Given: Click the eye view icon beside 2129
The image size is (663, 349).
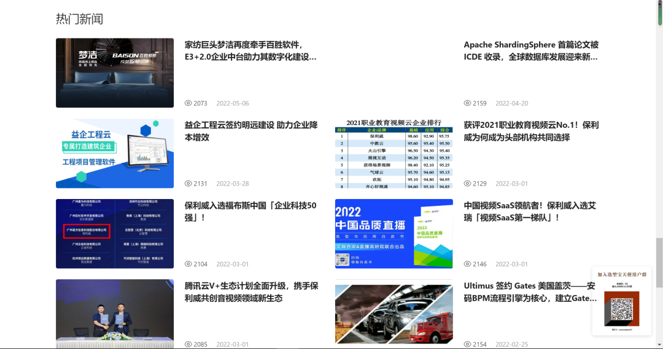Looking at the screenshot, I should pos(467,184).
